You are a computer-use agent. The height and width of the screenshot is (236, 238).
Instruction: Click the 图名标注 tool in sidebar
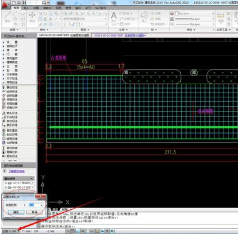click(x=10, y=156)
